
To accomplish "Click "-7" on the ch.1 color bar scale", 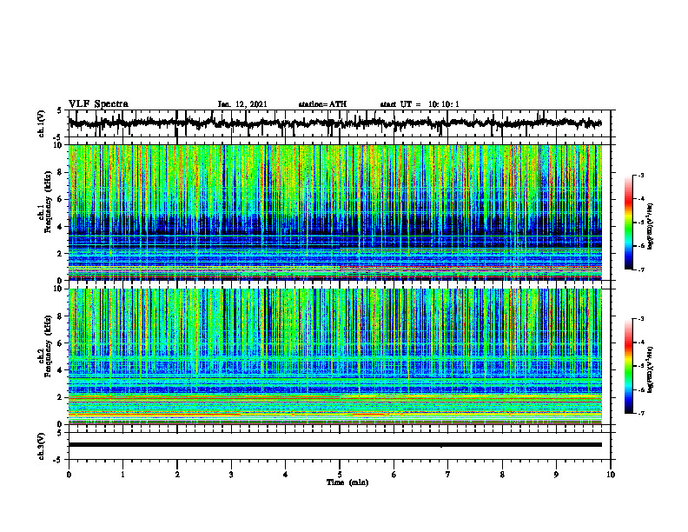I will pos(641,269).
